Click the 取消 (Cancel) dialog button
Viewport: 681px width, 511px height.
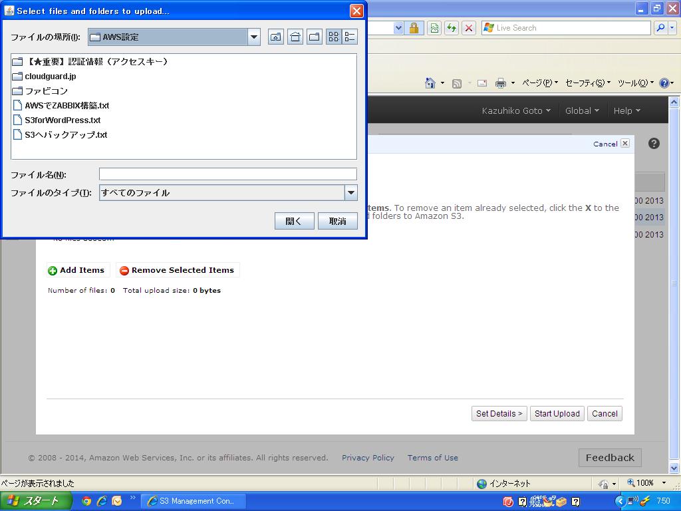[x=337, y=221]
